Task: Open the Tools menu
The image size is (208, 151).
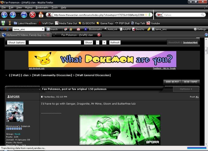Action: coord(55,8)
